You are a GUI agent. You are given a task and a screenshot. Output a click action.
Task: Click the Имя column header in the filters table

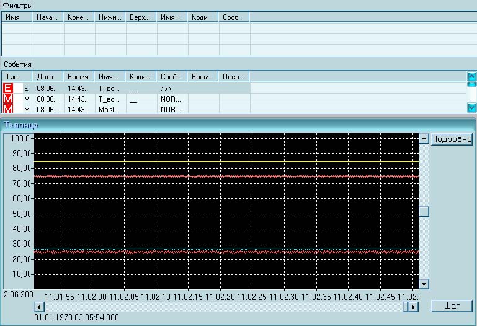(17, 17)
